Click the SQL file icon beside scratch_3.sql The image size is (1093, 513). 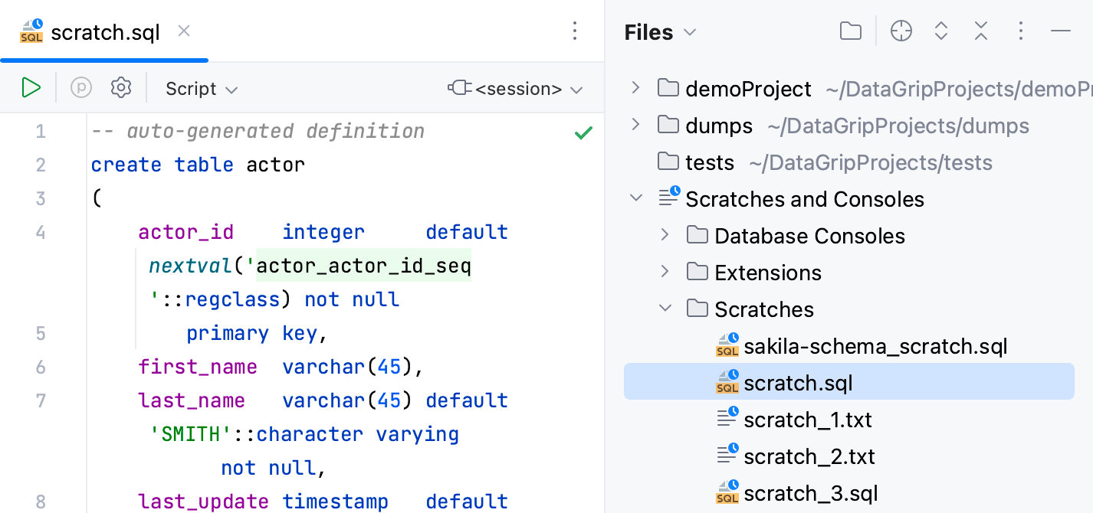click(727, 492)
